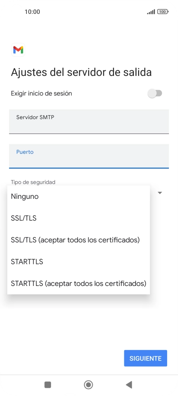Click the SIGUIENTE button
Screen dimensions: 178x396
coord(146,358)
